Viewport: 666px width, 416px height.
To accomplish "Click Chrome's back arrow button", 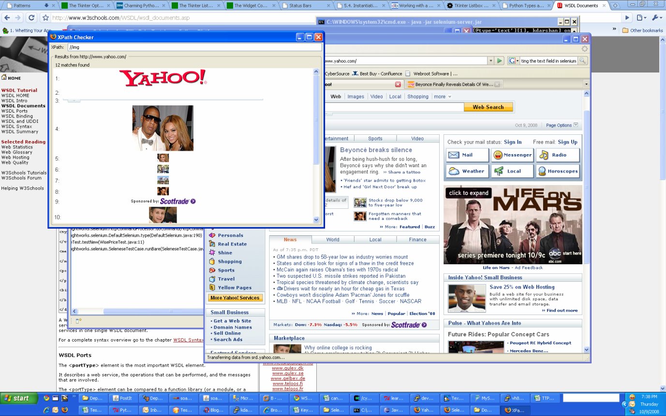I will pyautogui.click(x=7, y=17).
